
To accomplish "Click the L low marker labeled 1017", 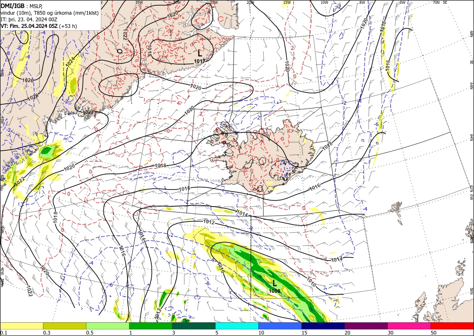I will [x=200, y=54].
